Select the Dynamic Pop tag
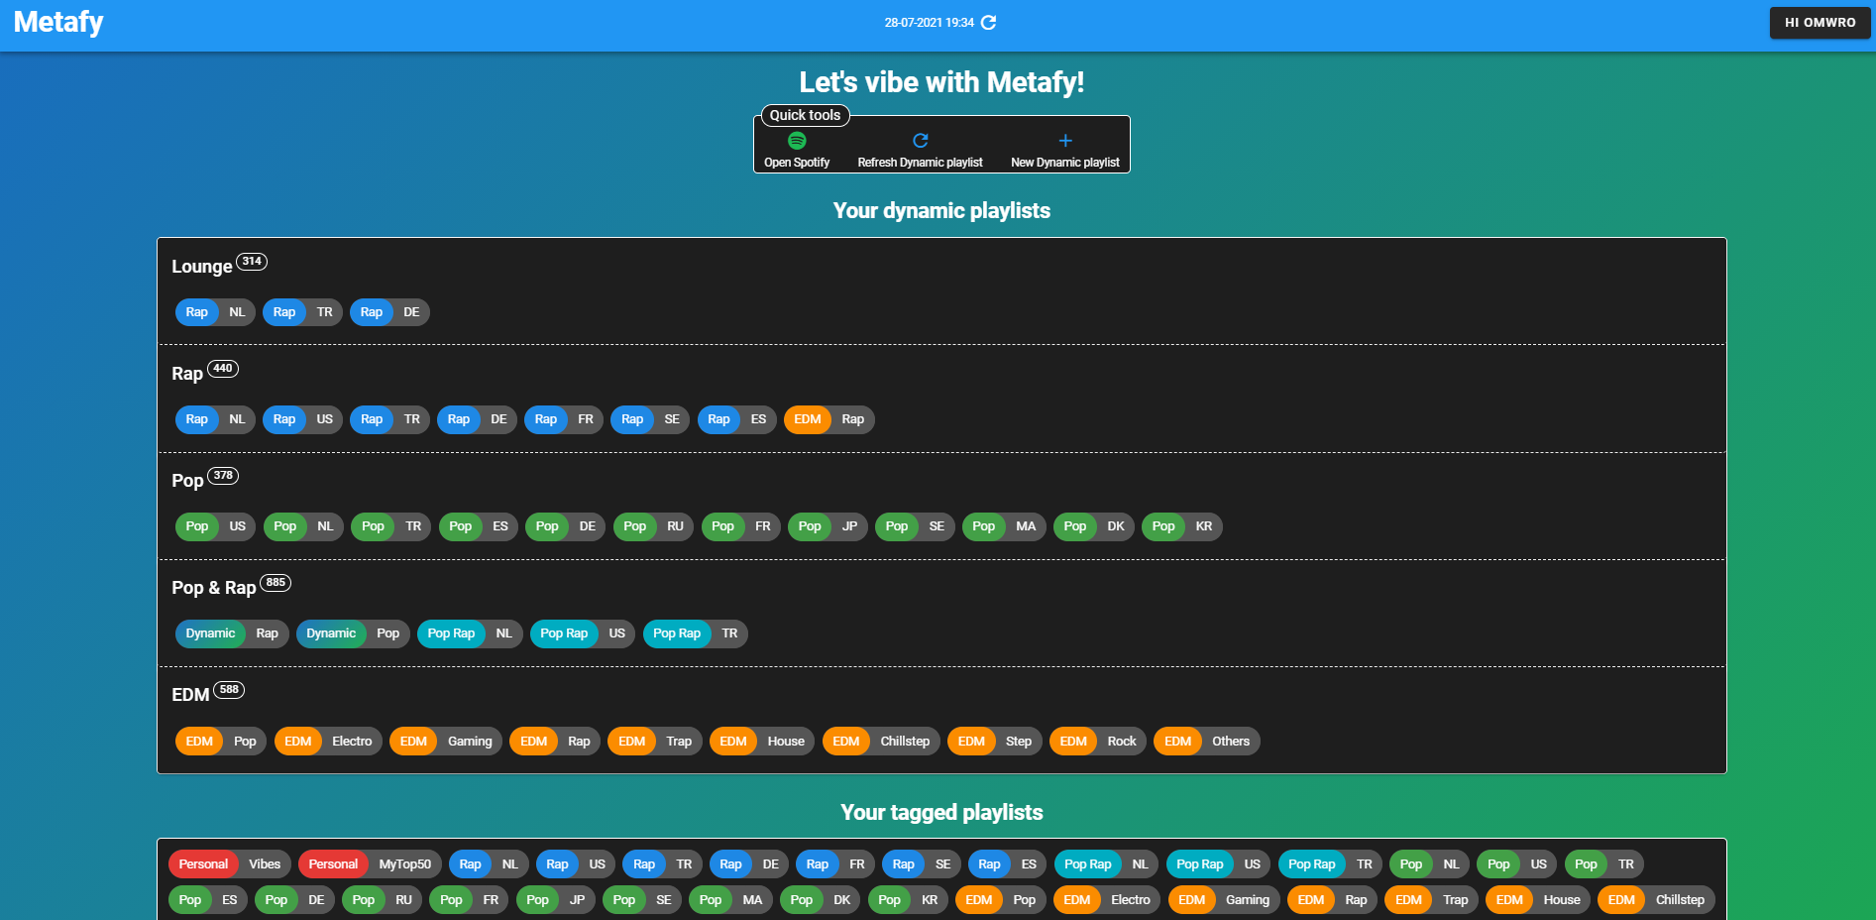Screen dimensions: 1876x920 tap(353, 633)
